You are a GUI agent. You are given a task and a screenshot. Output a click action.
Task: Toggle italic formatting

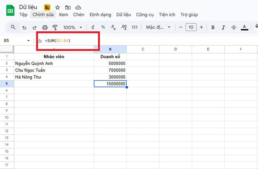click(223, 27)
